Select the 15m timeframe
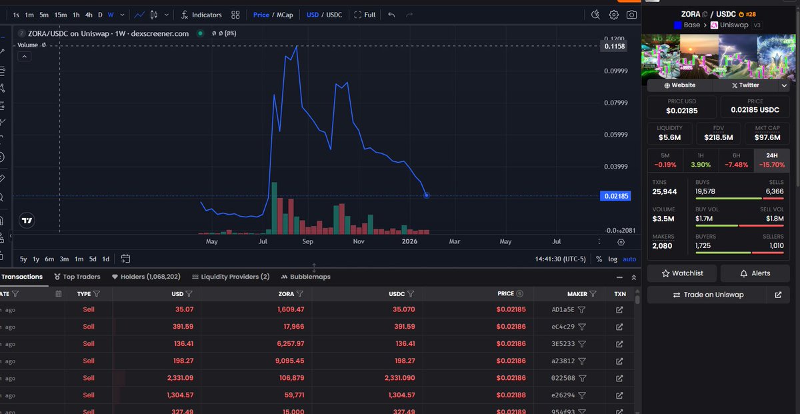This screenshot has width=800, height=414. pos(60,15)
